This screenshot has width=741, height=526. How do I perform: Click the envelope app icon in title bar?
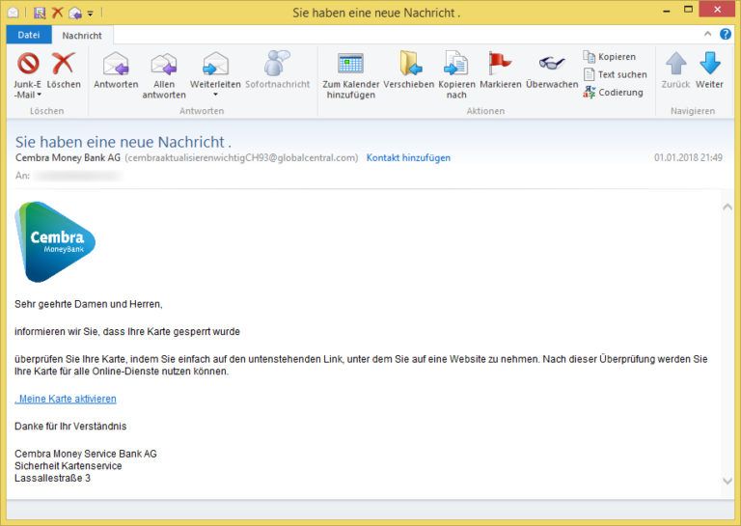pos(14,14)
